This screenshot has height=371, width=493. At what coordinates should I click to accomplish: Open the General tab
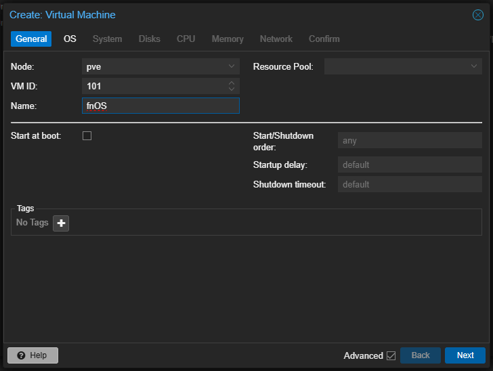(x=31, y=39)
